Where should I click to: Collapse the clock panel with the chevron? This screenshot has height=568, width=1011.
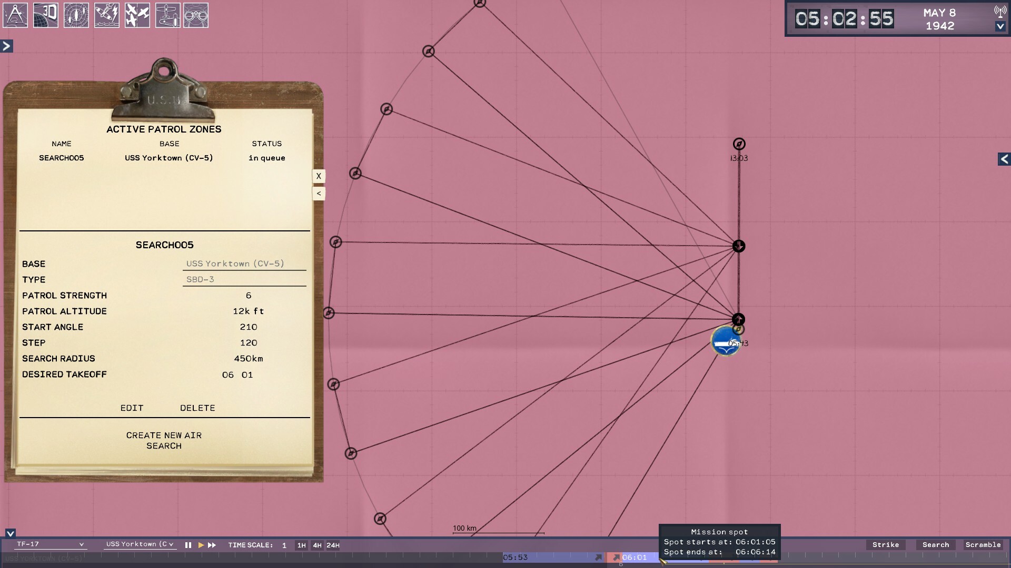click(x=1000, y=26)
